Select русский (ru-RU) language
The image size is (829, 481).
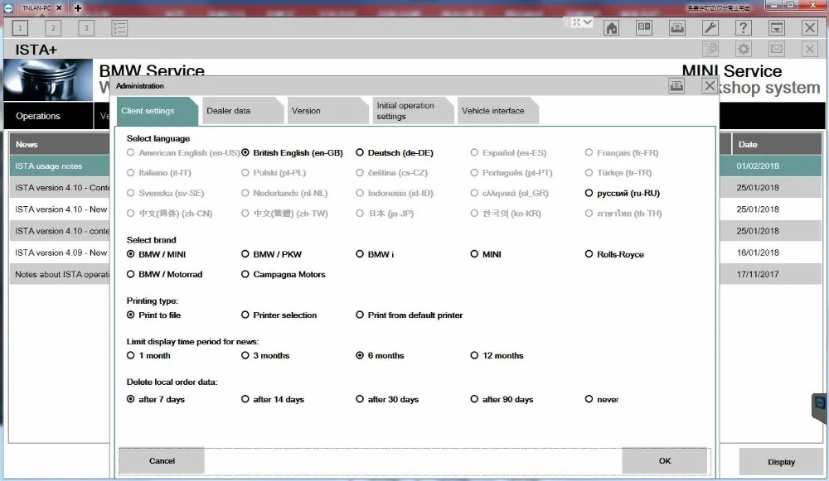(623, 193)
